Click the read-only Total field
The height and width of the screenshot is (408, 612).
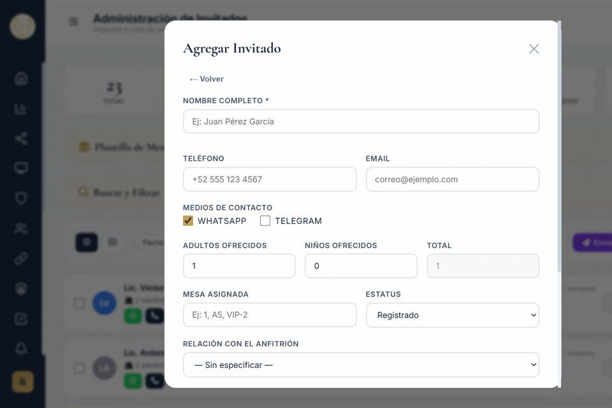pyautogui.click(x=483, y=266)
